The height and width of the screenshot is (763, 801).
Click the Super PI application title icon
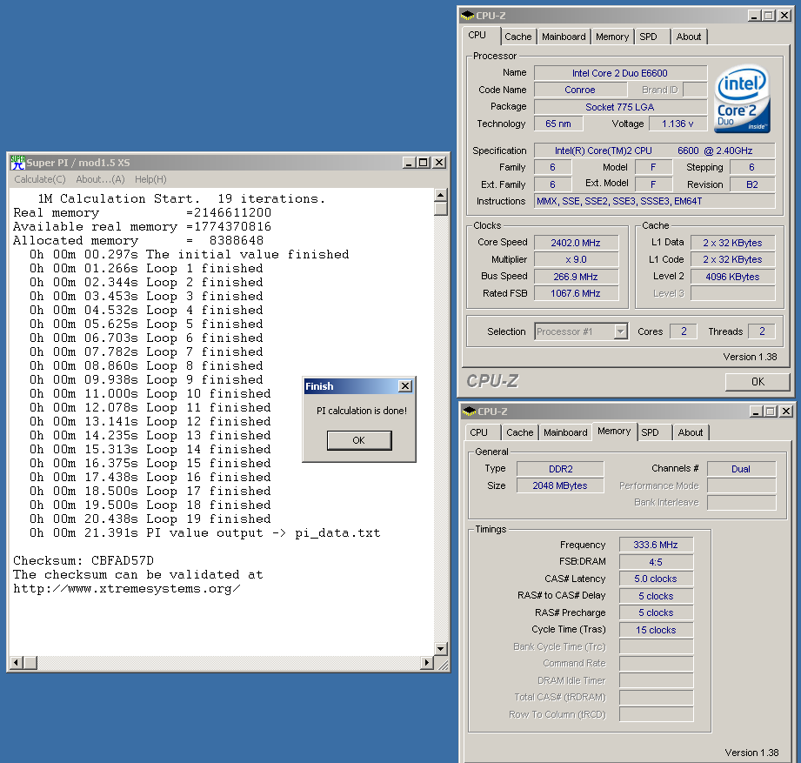18,163
